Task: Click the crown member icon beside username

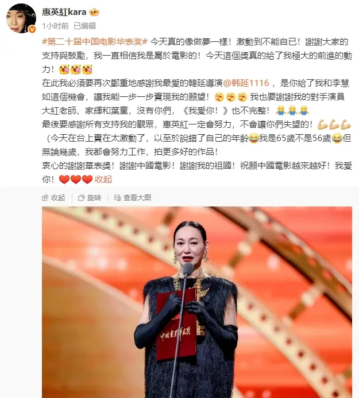Action: pos(94,12)
